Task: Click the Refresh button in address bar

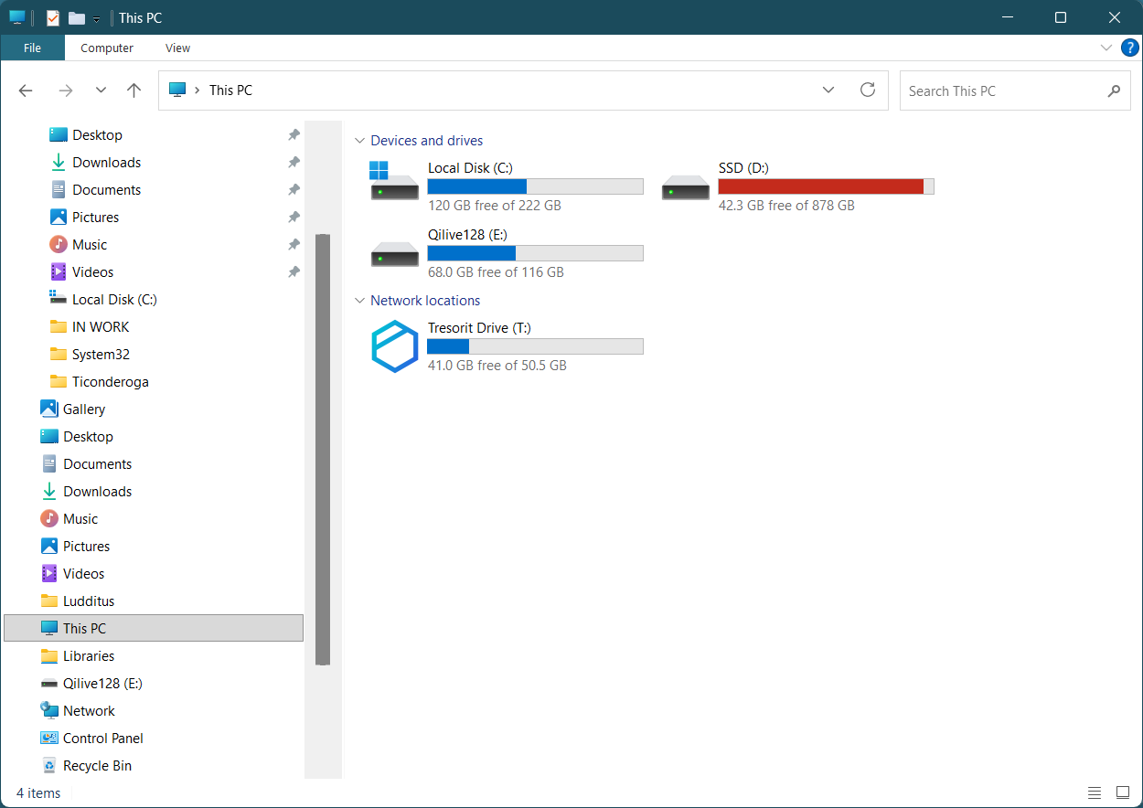Action: coord(868,90)
